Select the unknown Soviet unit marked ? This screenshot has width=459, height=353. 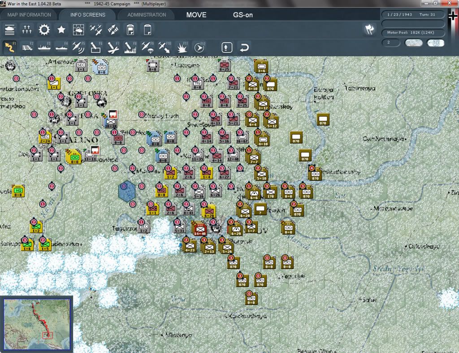coord(260,209)
